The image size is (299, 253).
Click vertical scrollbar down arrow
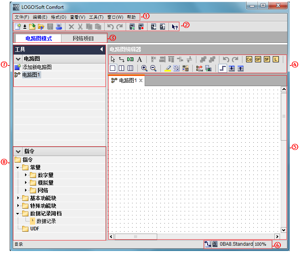[x=284, y=230]
